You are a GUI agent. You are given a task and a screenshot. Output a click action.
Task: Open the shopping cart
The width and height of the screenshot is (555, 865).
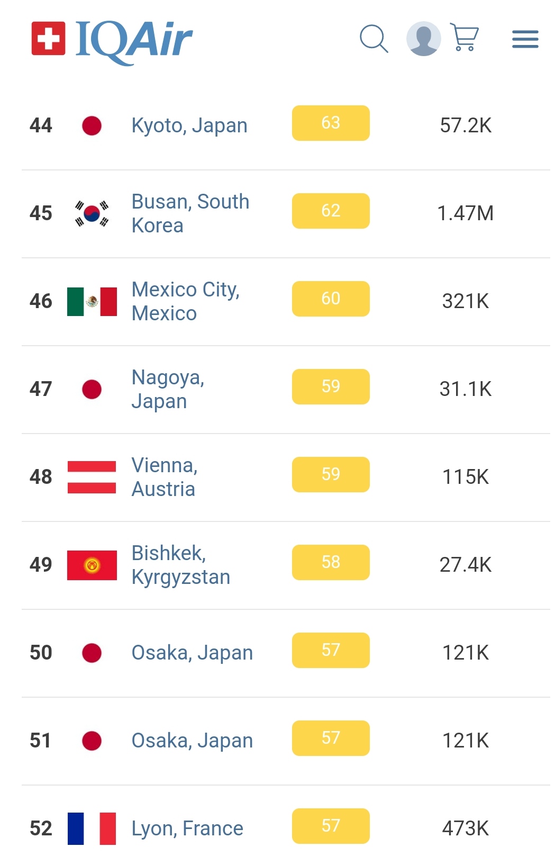point(465,37)
